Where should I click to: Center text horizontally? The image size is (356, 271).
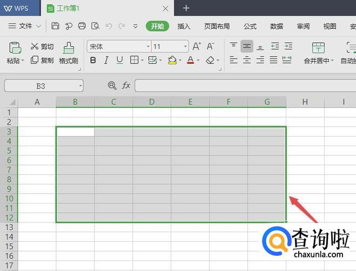click(x=247, y=60)
